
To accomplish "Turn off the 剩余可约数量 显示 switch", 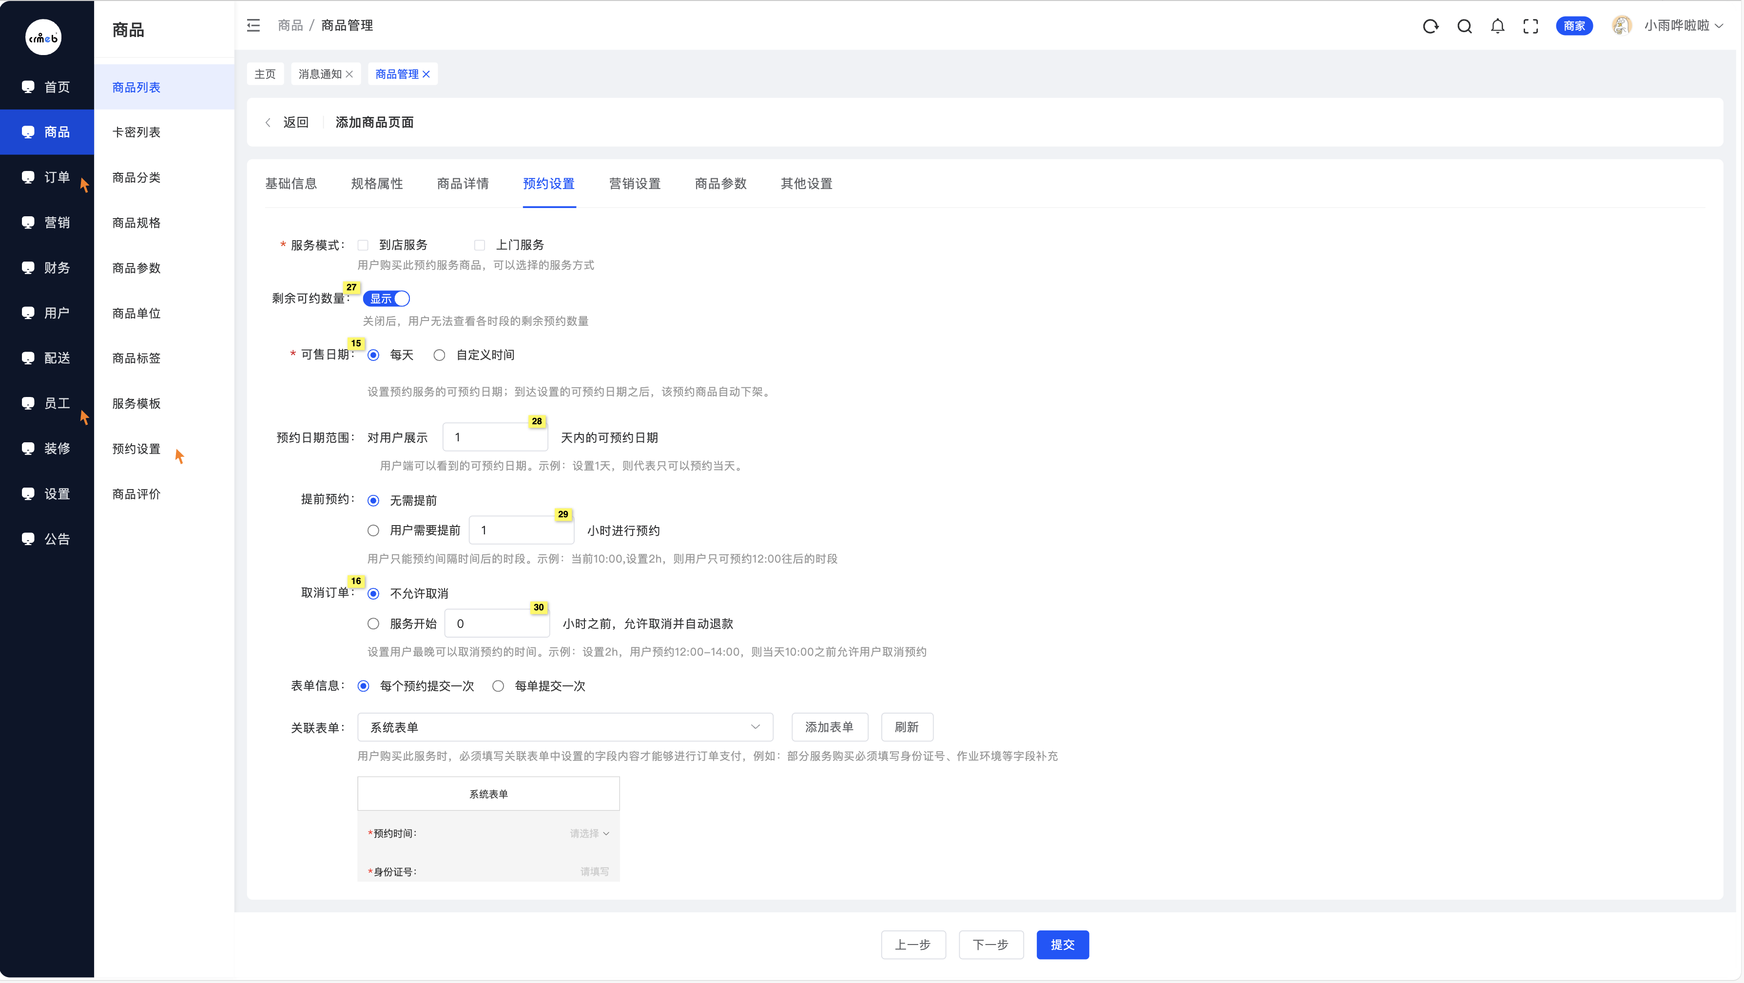I will click(386, 298).
